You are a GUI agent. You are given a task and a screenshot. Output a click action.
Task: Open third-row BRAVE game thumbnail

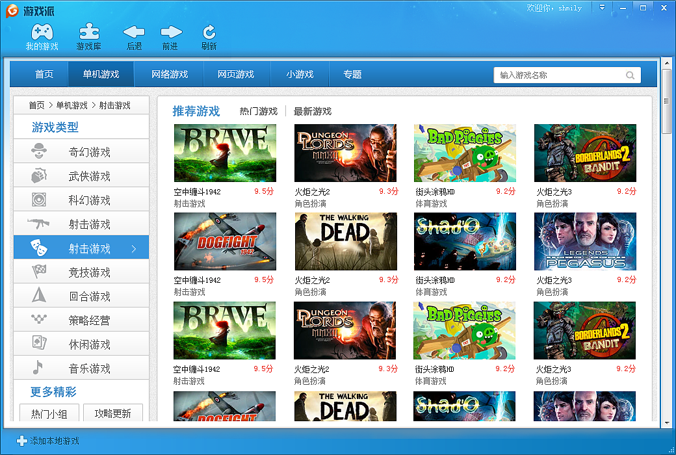224,330
